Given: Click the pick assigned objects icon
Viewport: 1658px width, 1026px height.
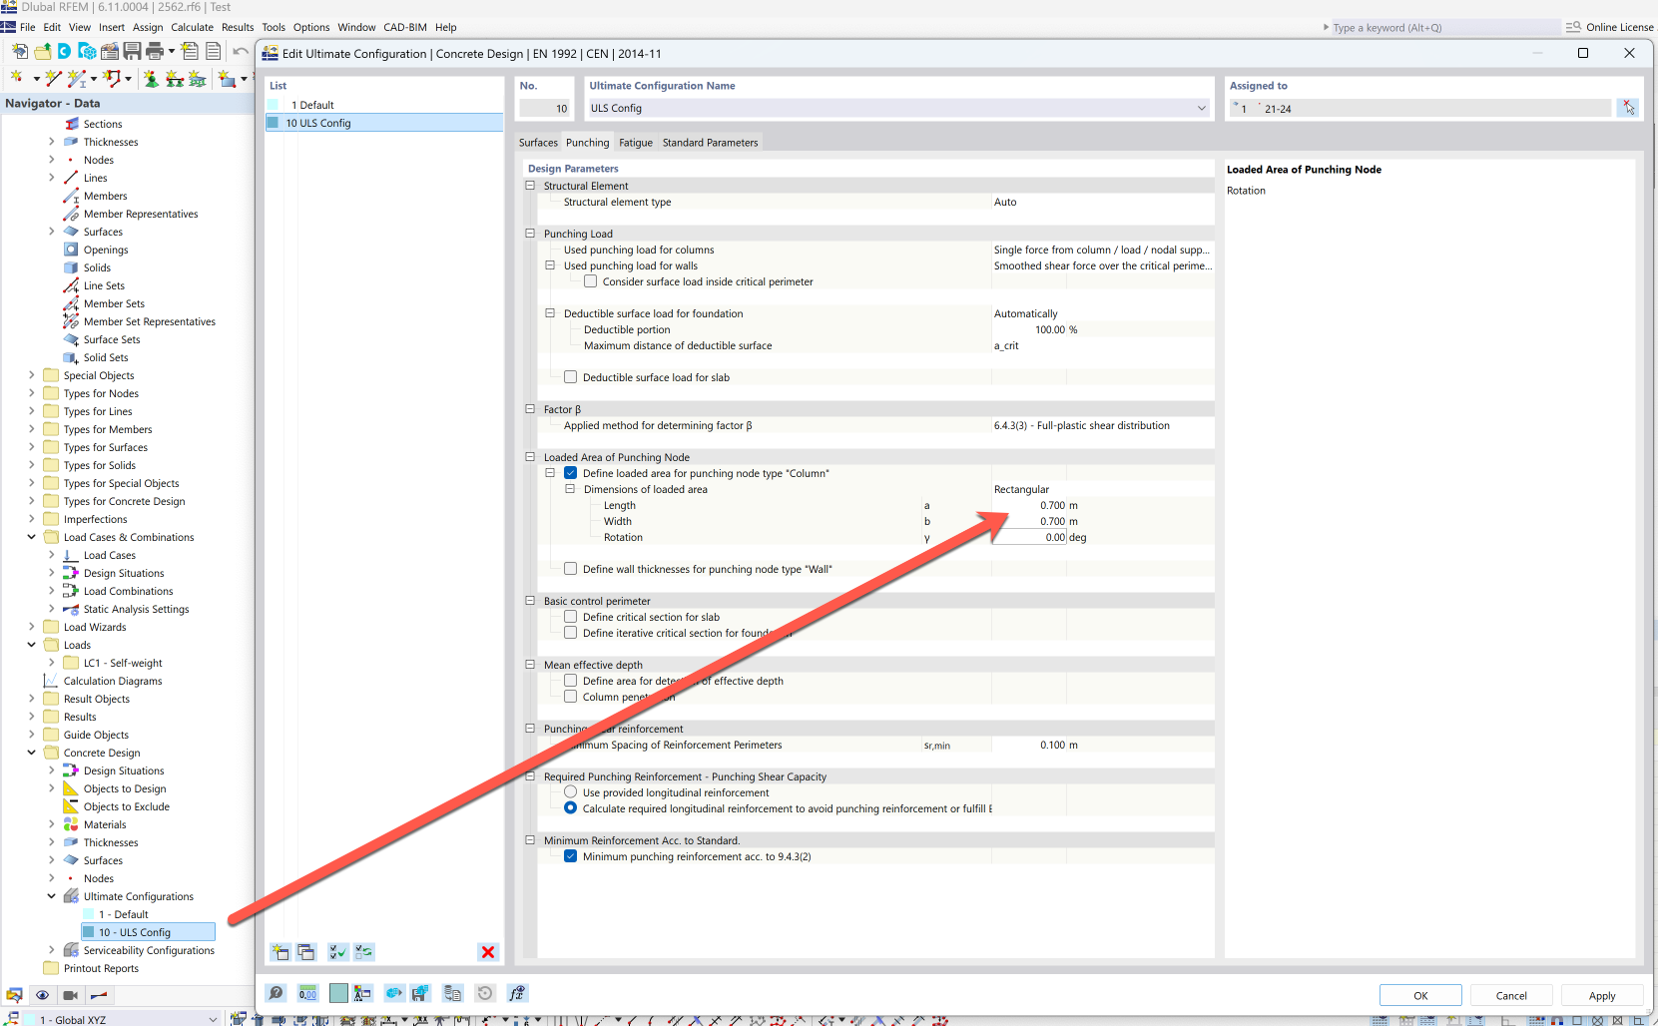Looking at the screenshot, I should (x=1628, y=108).
